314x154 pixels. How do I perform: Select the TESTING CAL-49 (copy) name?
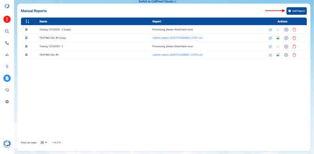click(x=53, y=38)
